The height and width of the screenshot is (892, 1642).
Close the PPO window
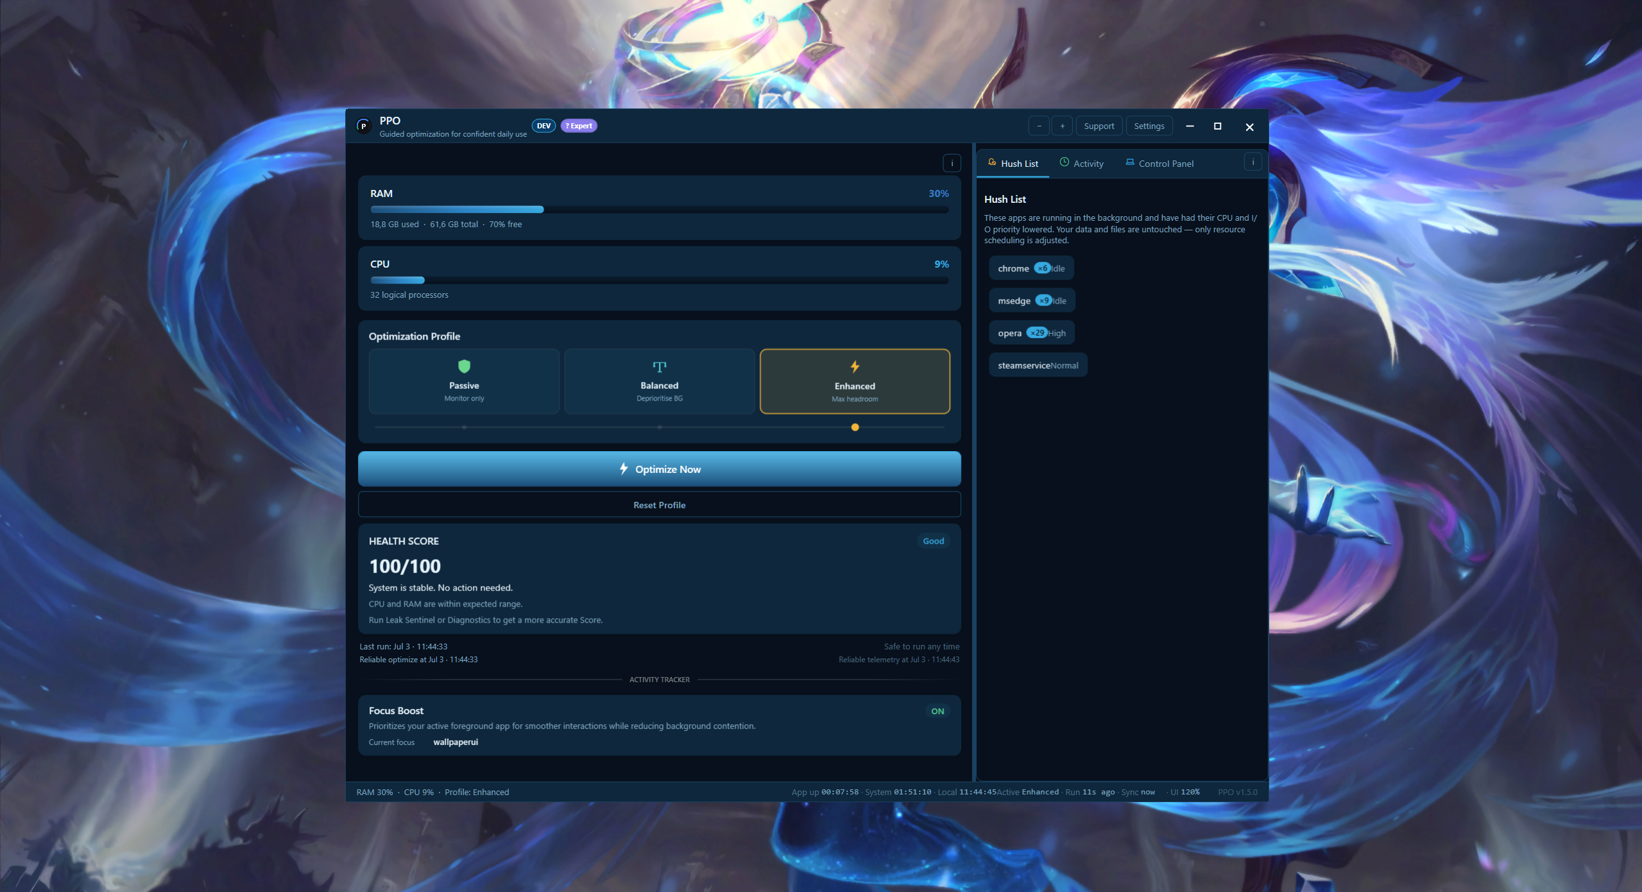coord(1249,126)
